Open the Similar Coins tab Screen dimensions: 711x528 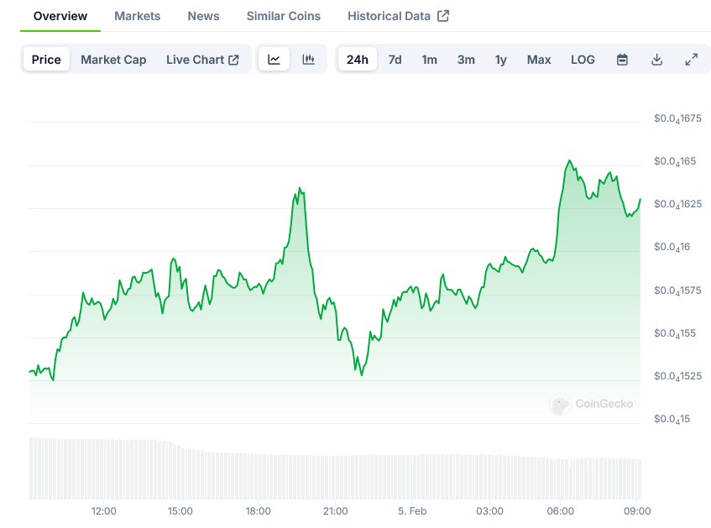(283, 16)
